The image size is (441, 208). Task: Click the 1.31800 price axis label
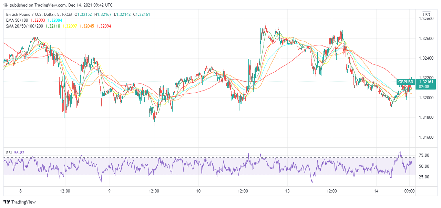426,118
